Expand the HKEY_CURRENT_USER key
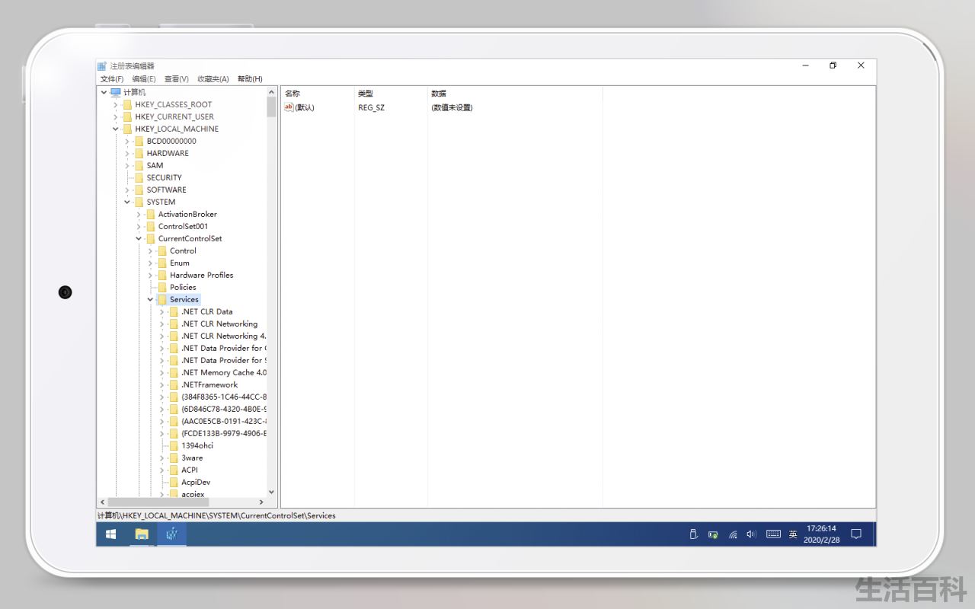Screen dimensions: 975x609 tap(116, 116)
